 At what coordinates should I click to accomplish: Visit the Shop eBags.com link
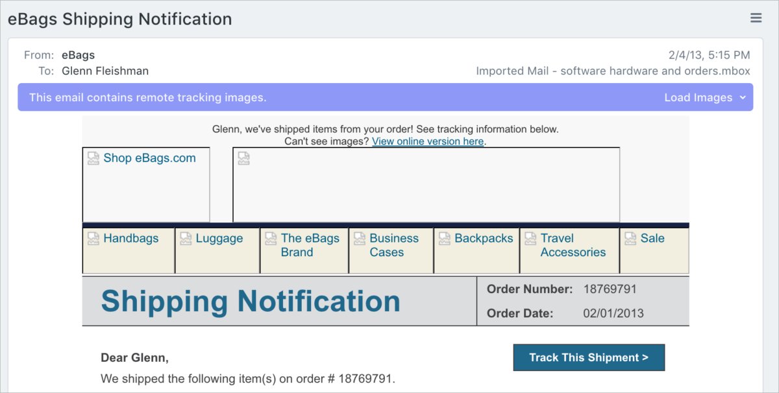(x=149, y=158)
